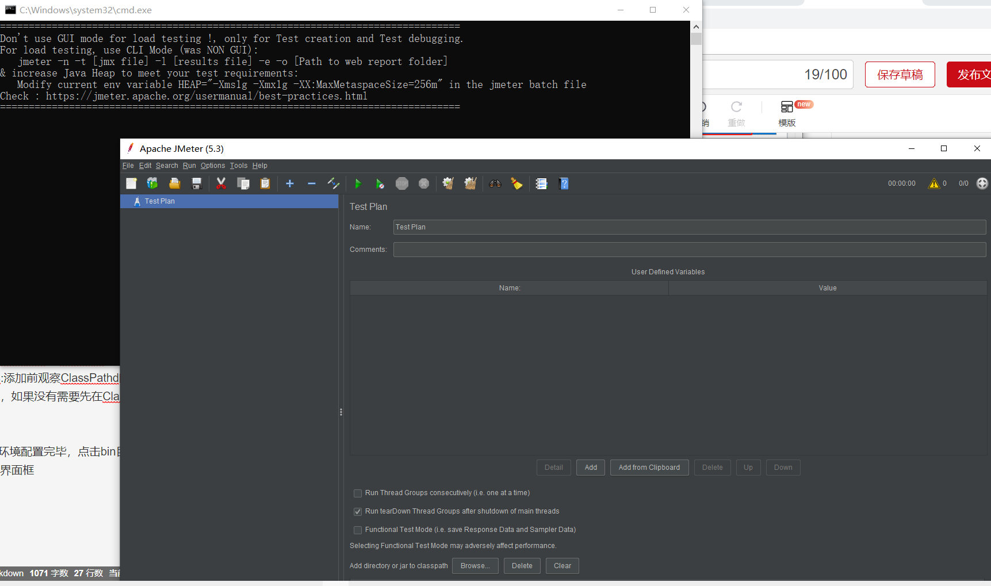
Task: Click Start no pauses icon
Action: pyautogui.click(x=380, y=183)
